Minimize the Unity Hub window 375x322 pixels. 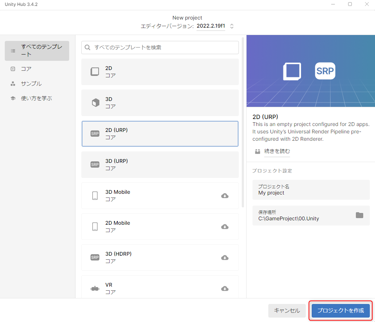tap(333, 4)
